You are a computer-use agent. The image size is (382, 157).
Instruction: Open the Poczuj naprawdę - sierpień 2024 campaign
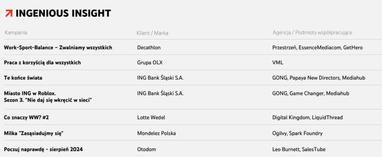click(x=43, y=150)
